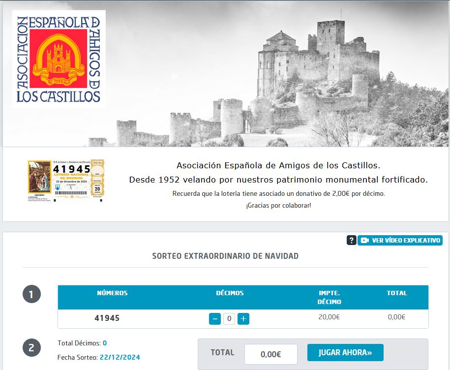Viewport: 450px width, 370px height.
Task: Click the Números column header
Action: [x=112, y=293]
